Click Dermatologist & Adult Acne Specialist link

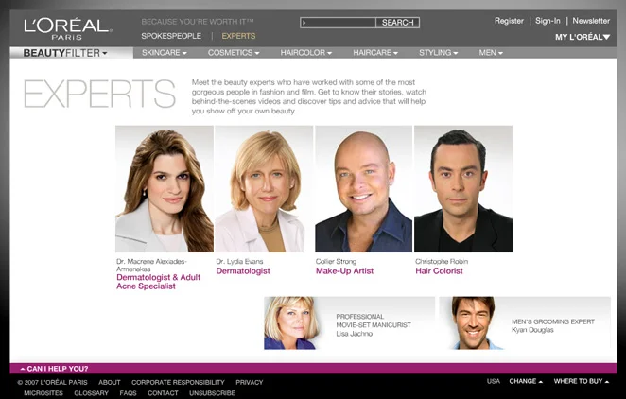(159, 282)
